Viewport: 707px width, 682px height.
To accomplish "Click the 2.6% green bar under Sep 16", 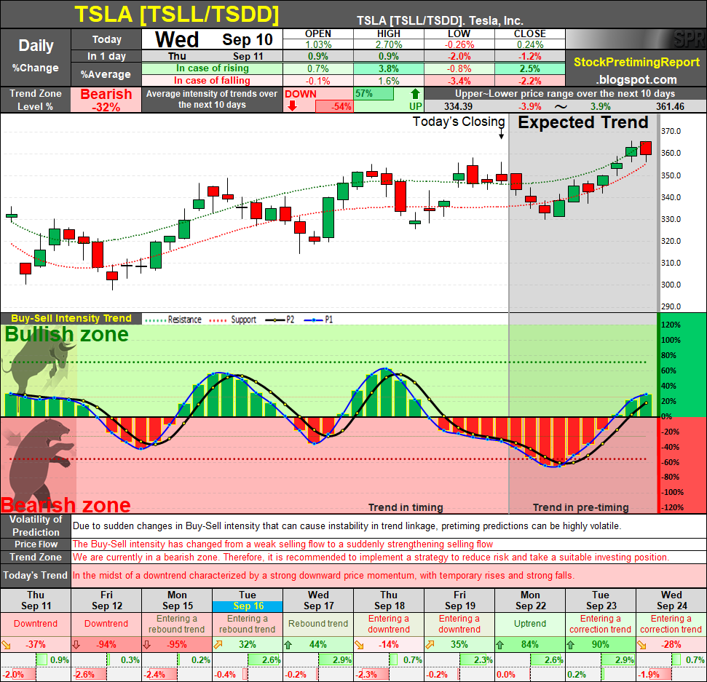I will (265, 660).
